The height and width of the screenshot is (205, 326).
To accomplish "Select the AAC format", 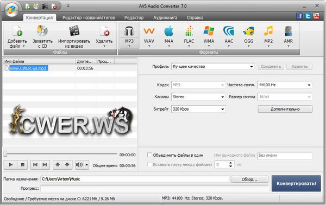I will [x=229, y=36].
